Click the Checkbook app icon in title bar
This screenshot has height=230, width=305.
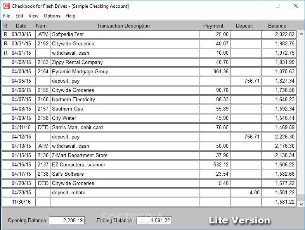[x=7, y=6]
